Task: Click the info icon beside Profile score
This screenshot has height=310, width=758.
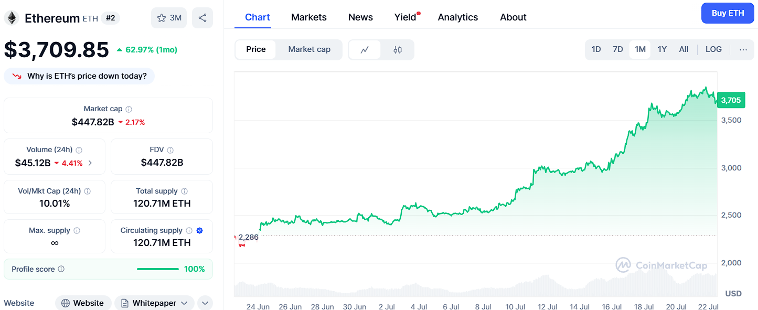Action: point(61,269)
